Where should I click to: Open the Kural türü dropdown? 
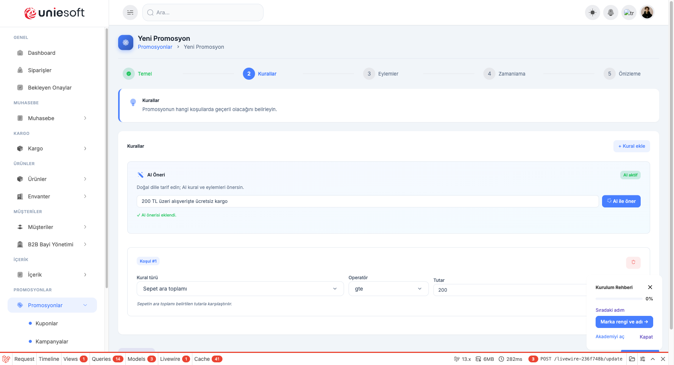(240, 289)
